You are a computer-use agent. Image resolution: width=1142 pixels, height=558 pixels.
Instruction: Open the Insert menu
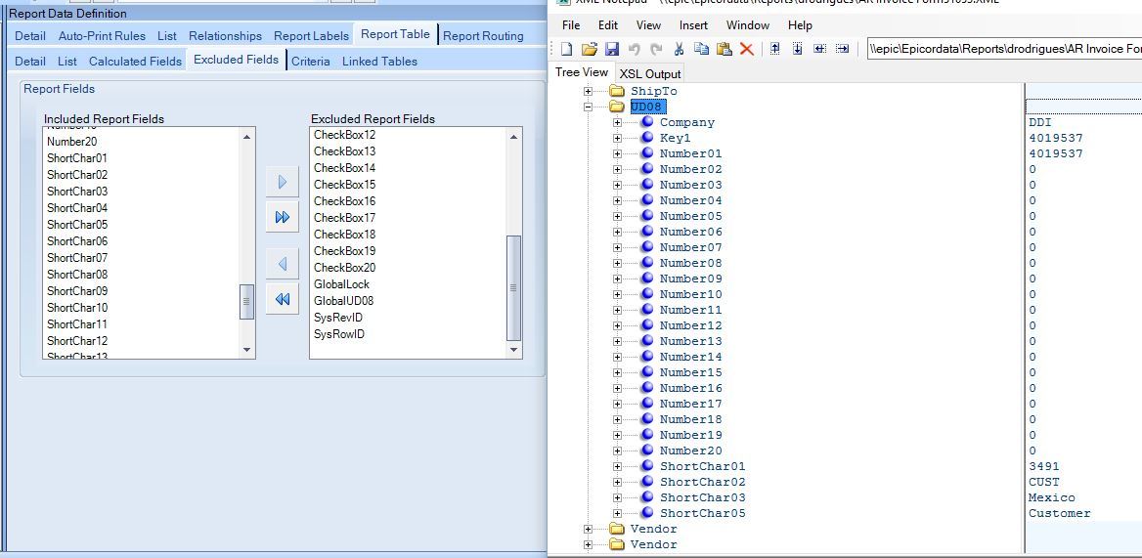coord(693,24)
